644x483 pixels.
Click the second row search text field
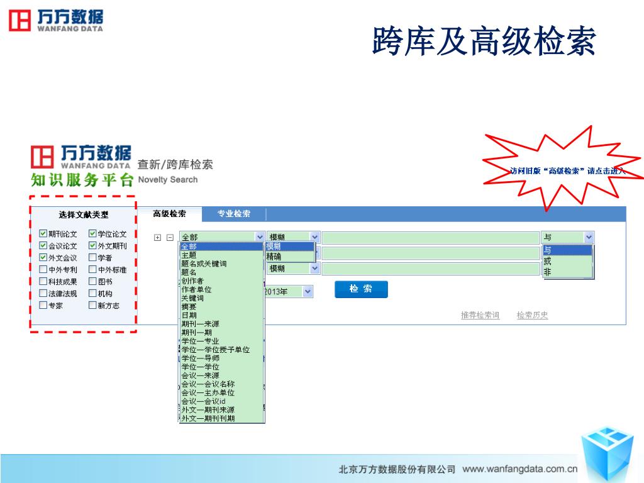430,253
